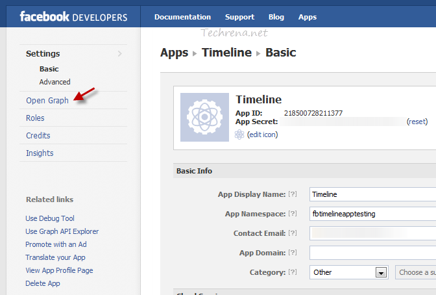Click Promote with an Ad link
Screen dimensions: 436x295
[x=56, y=244]
